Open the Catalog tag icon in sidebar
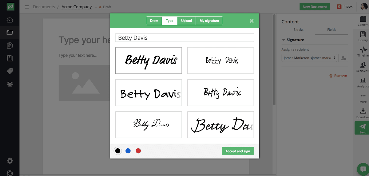This screenshot has width=369, height=176. (x=10, y=71)
